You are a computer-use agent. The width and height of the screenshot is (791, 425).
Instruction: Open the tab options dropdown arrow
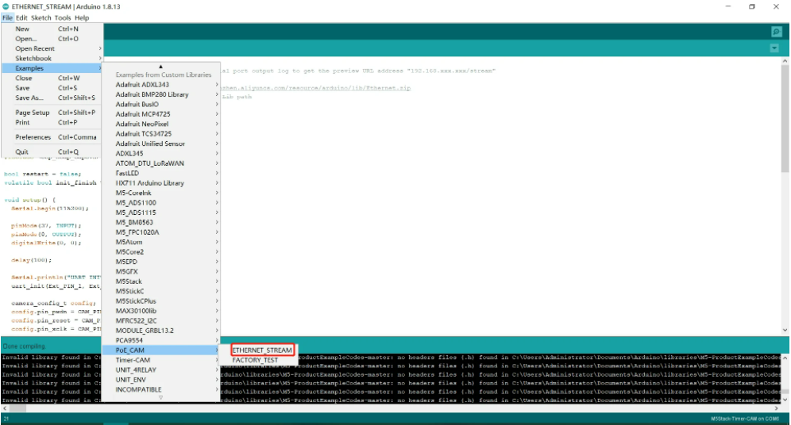pos(774,48)
